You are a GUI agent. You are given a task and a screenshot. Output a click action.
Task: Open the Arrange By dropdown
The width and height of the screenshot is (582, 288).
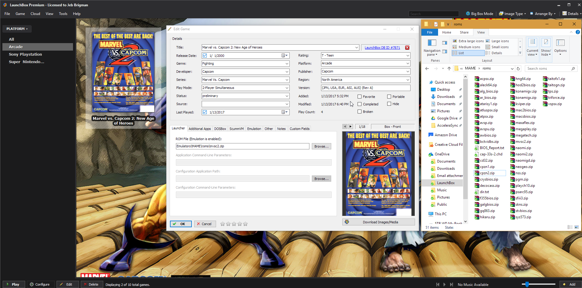coord(543,14)
